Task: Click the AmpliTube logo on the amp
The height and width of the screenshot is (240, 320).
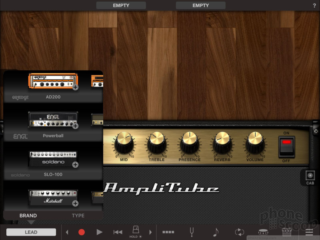Action: pos(162,188)
